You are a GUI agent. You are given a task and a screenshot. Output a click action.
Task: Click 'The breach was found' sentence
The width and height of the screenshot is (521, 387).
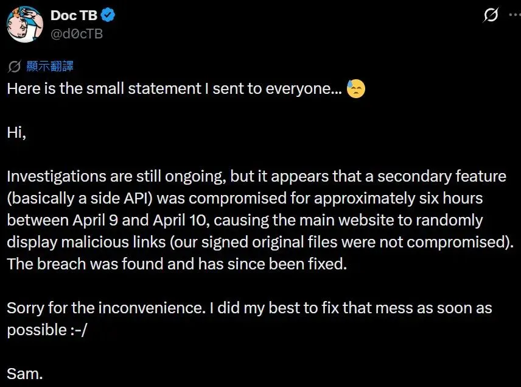pyautogui.click(x=73, y=265)
